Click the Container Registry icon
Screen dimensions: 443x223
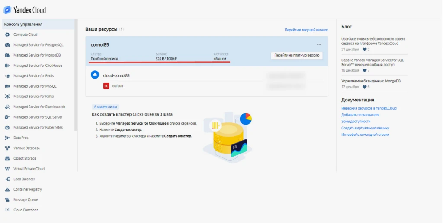tap(7, 189)
